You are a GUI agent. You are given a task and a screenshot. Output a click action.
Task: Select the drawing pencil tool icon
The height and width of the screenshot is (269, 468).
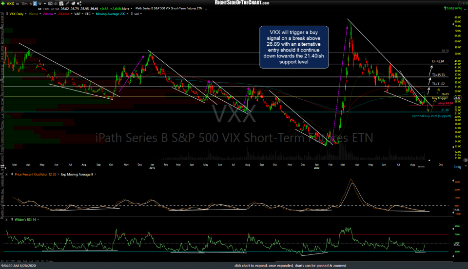click(x=68, y=3)
